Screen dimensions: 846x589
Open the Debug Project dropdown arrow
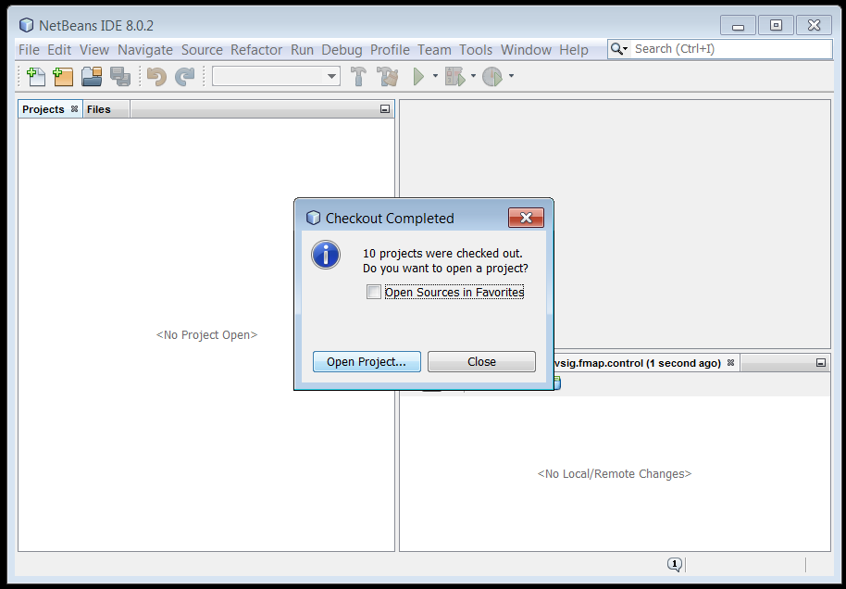[x=473, y=77]
